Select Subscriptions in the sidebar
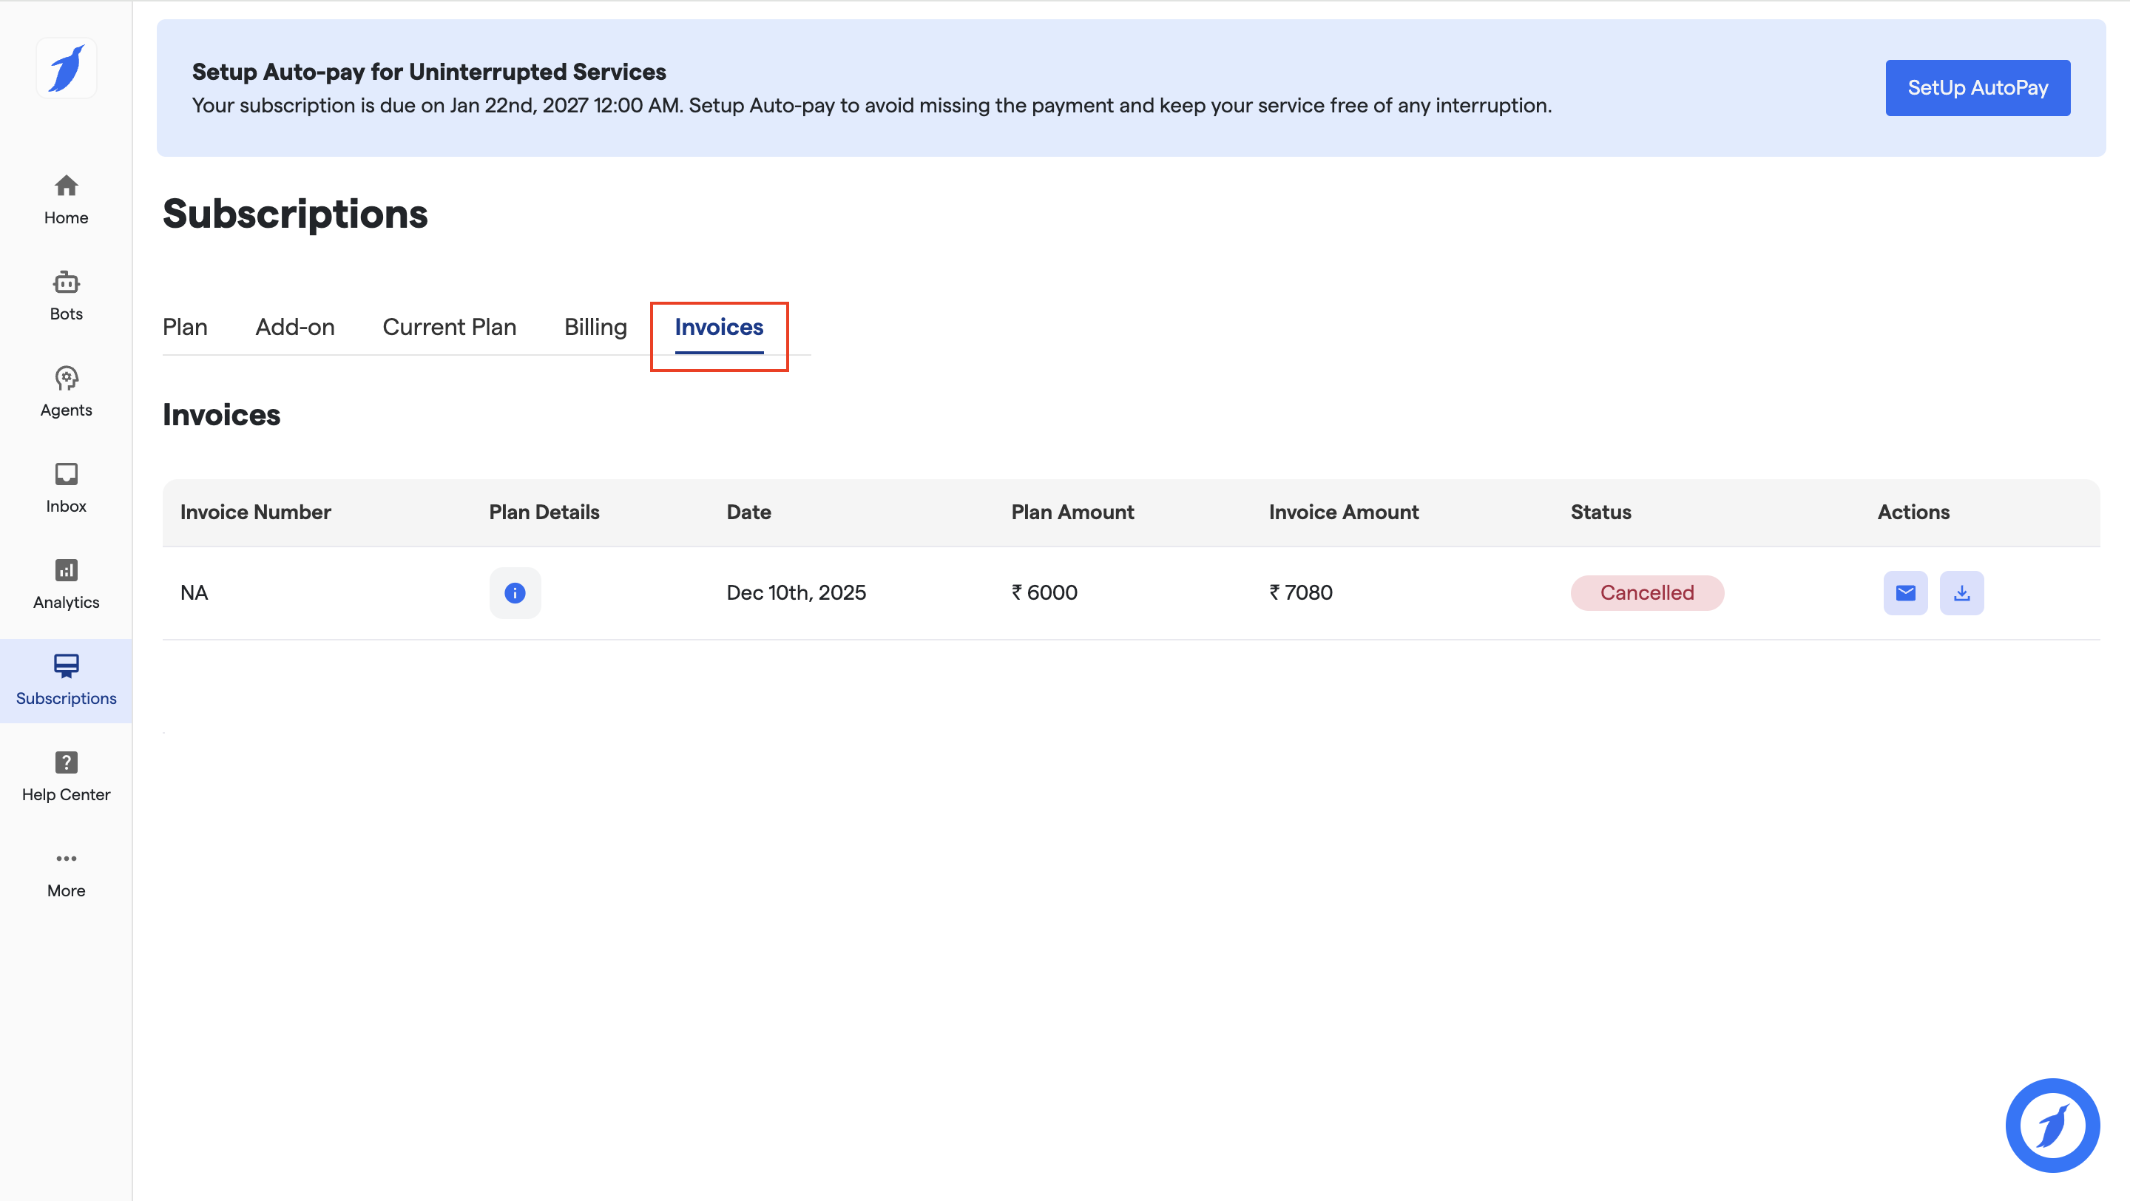Viewport: 2130px width, 1201px height. coord(66,680)
